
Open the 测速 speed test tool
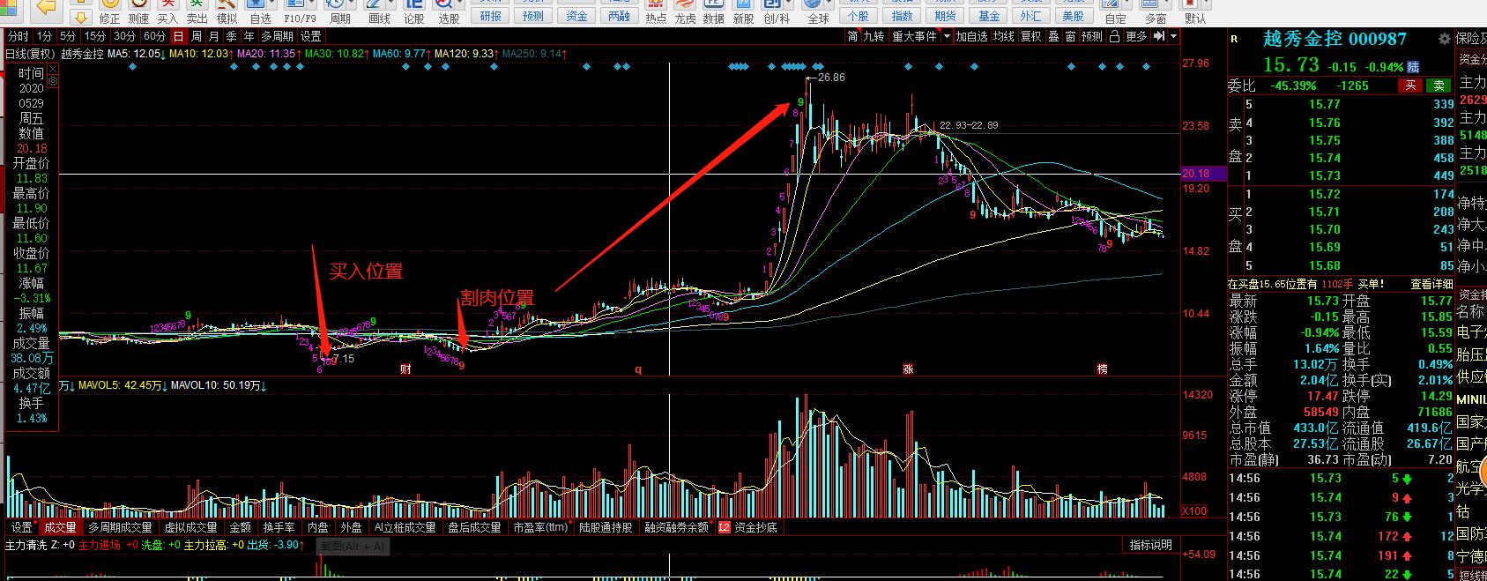(x=138, y=11)
